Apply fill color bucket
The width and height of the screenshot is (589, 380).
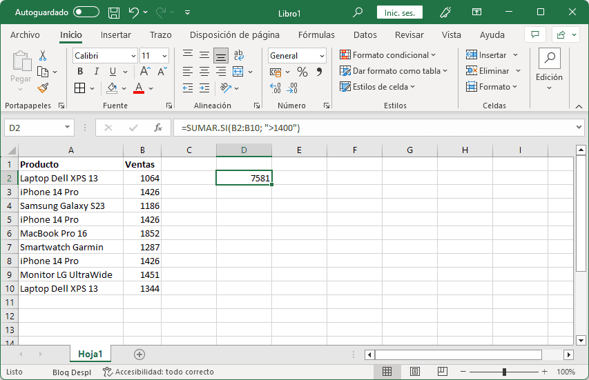pos(112,88)
